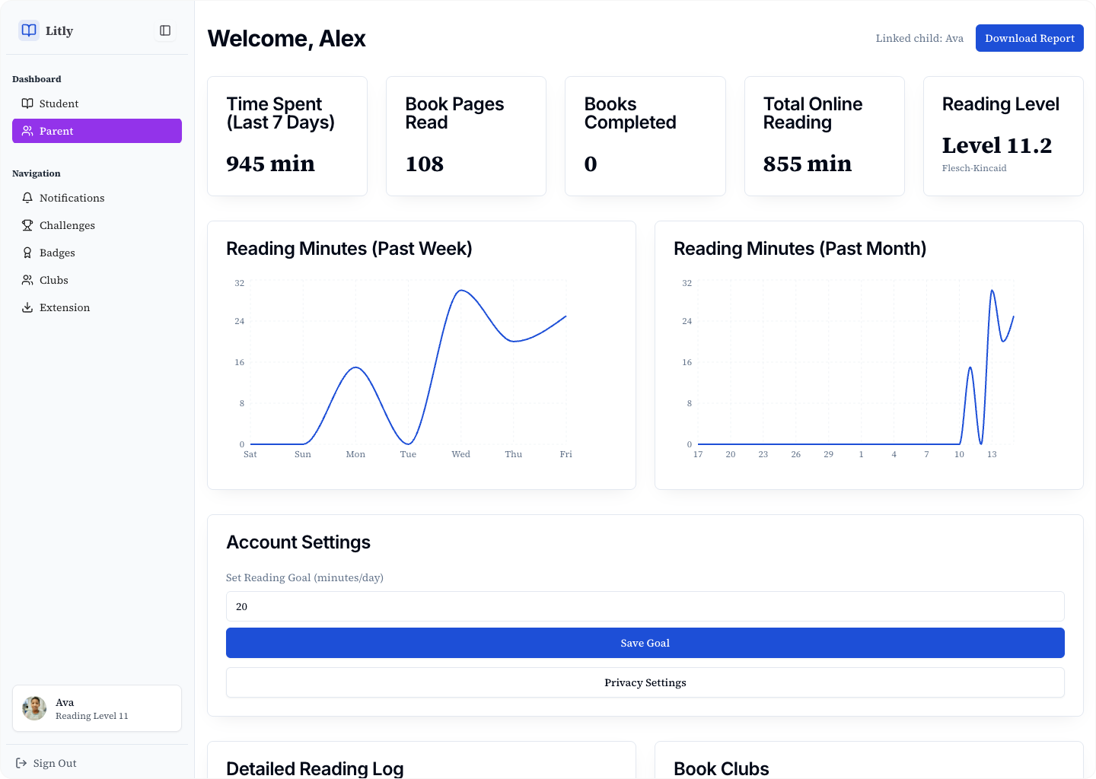Click the people icon beside Clubs
1096x779 pixels.
(27, 280)
